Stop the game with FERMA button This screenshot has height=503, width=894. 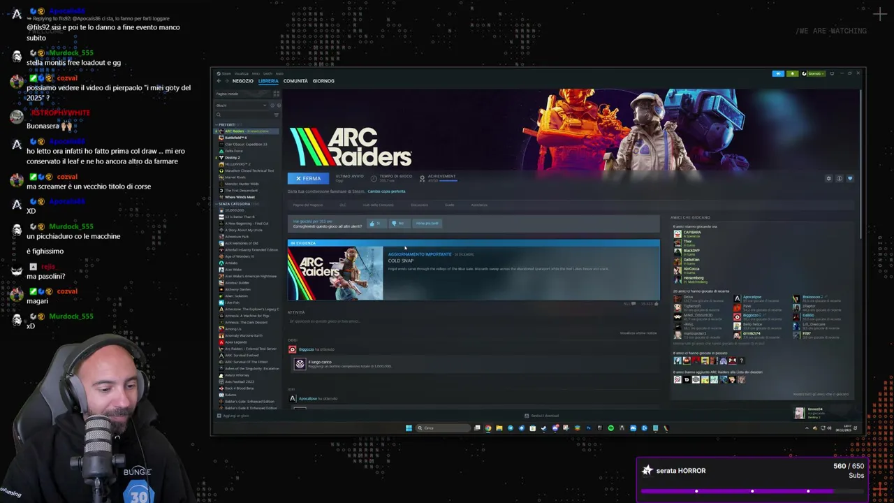pos(308,179)
